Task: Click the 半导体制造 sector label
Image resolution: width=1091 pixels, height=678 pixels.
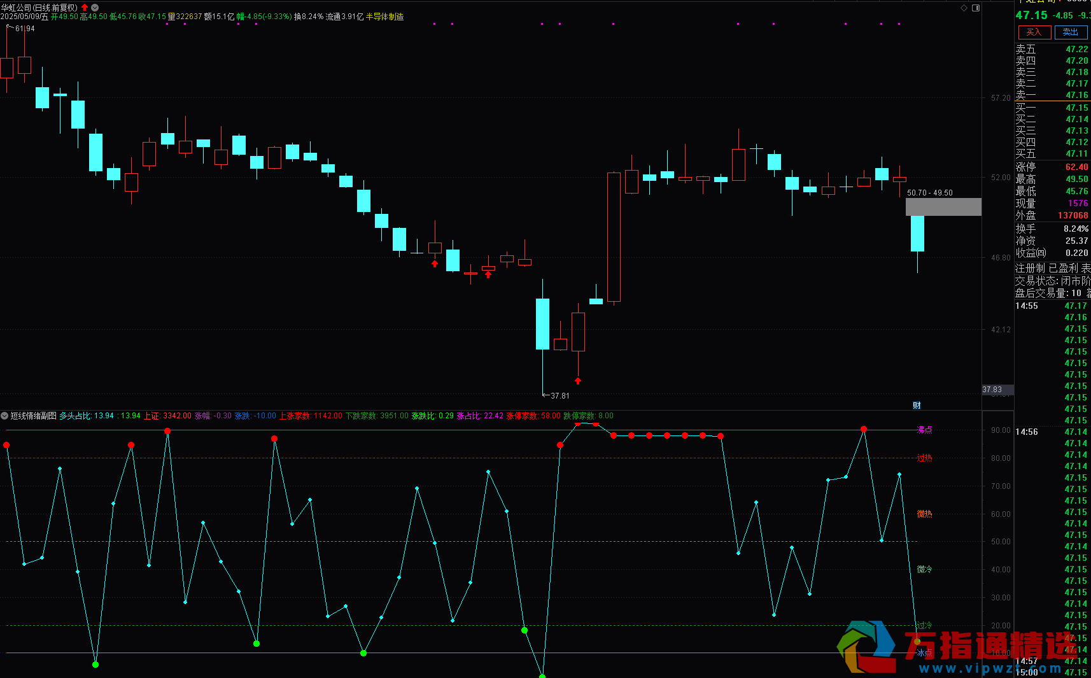Action: click(385, 17)
